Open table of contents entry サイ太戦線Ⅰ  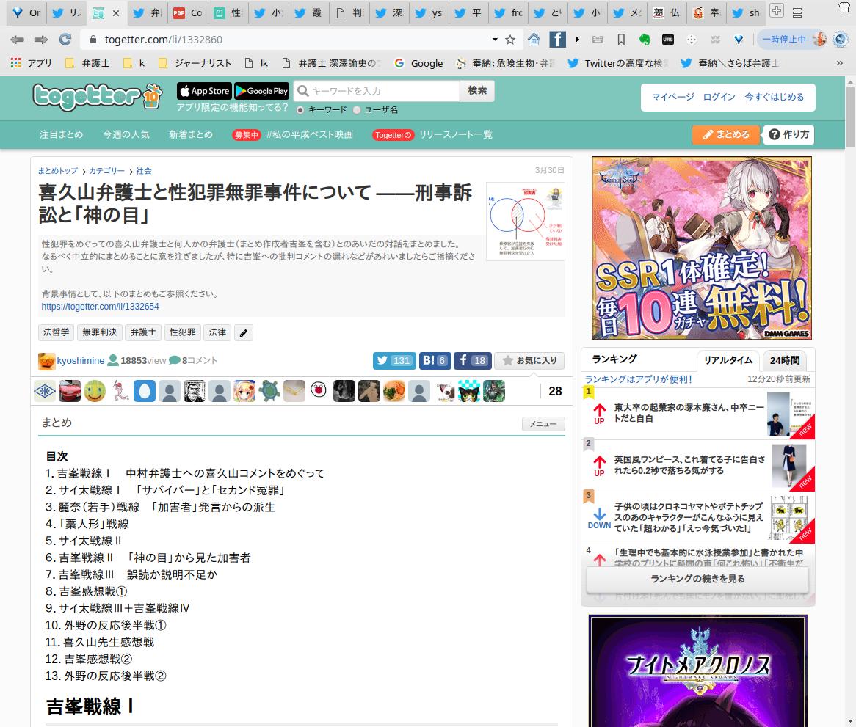165,490
